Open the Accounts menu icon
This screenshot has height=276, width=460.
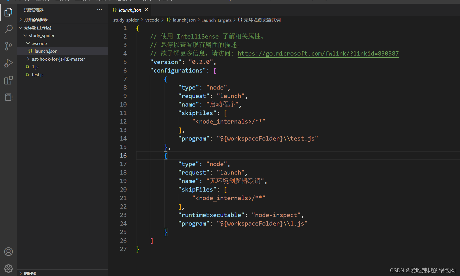tap(8, 252)
